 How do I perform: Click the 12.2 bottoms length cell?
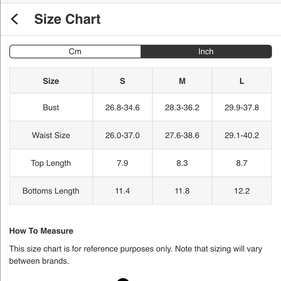click(x=242, y=191)
